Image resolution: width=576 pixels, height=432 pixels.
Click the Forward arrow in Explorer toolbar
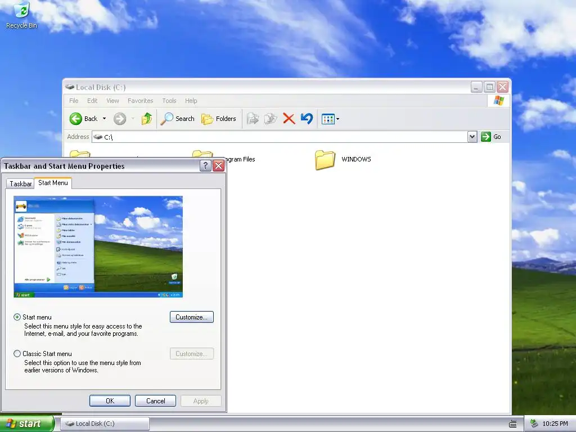[120, 119]
